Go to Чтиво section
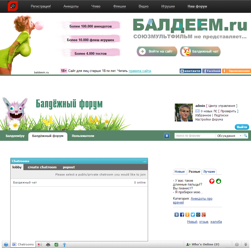 click(96, 6)
